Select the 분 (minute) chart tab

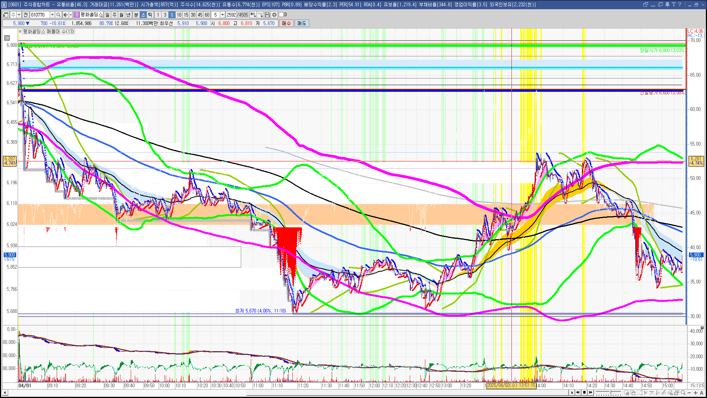tap(136, 15)
